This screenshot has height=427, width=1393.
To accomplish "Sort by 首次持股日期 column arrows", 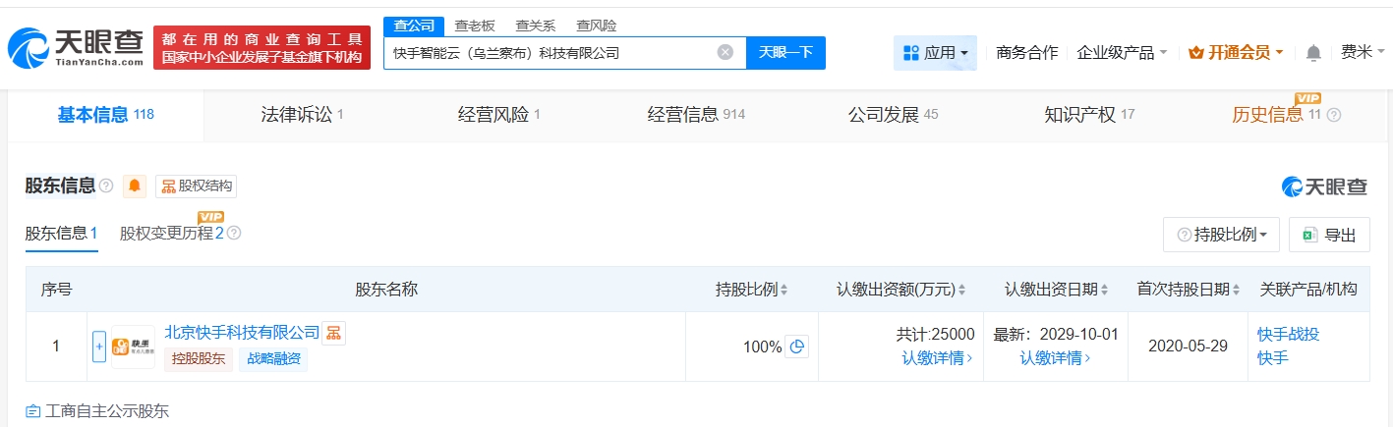I will coord(1237,290).
